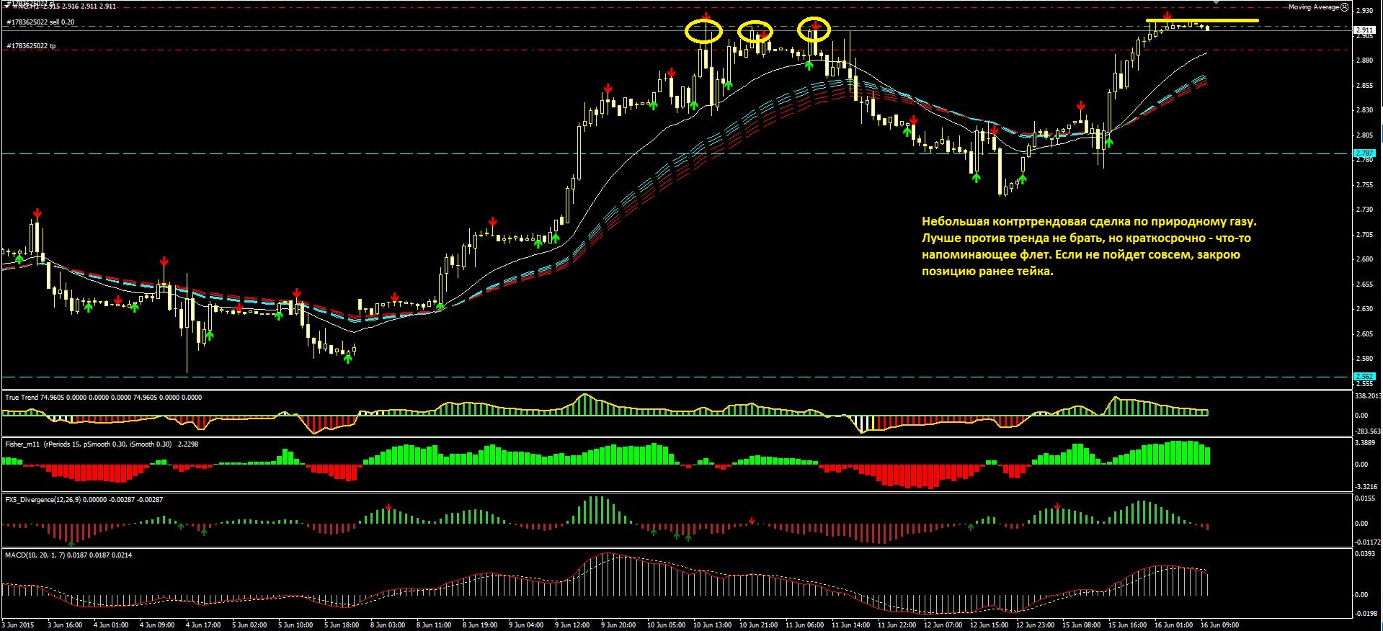Click the '15 Jun 08:00' time axis label
Screen dimensions: 1383x631
click(x=1080, y=625)
